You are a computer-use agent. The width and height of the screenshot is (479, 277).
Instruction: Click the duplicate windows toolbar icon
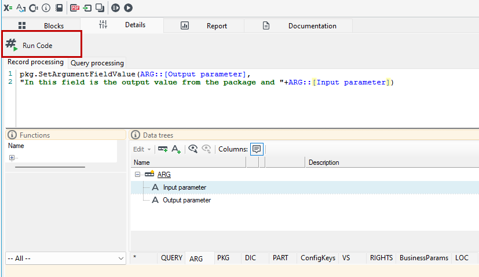click(x=100, y=8)
